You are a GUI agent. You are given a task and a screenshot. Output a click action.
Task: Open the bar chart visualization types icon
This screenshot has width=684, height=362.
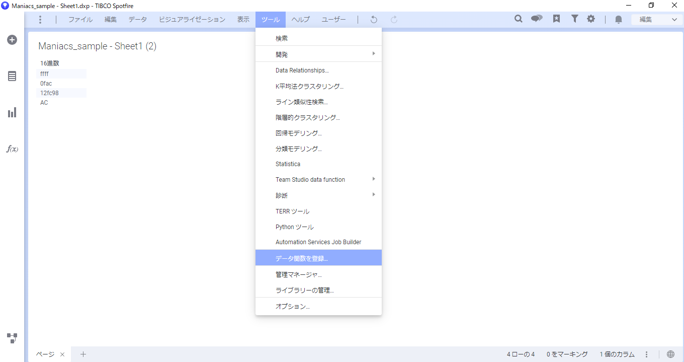pos(12,112)
